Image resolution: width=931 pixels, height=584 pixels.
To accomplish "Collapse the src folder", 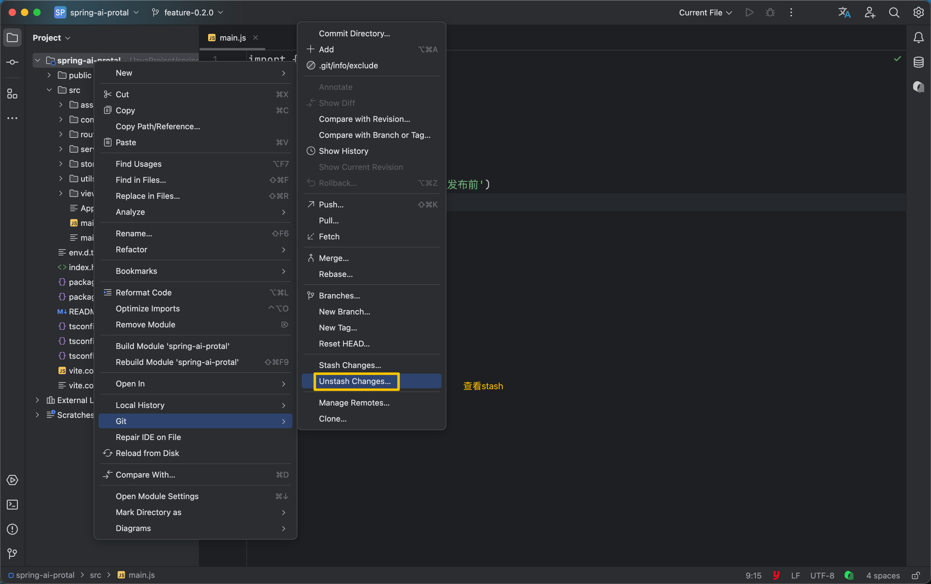I will pyautogui.click(x=49, y=90).
